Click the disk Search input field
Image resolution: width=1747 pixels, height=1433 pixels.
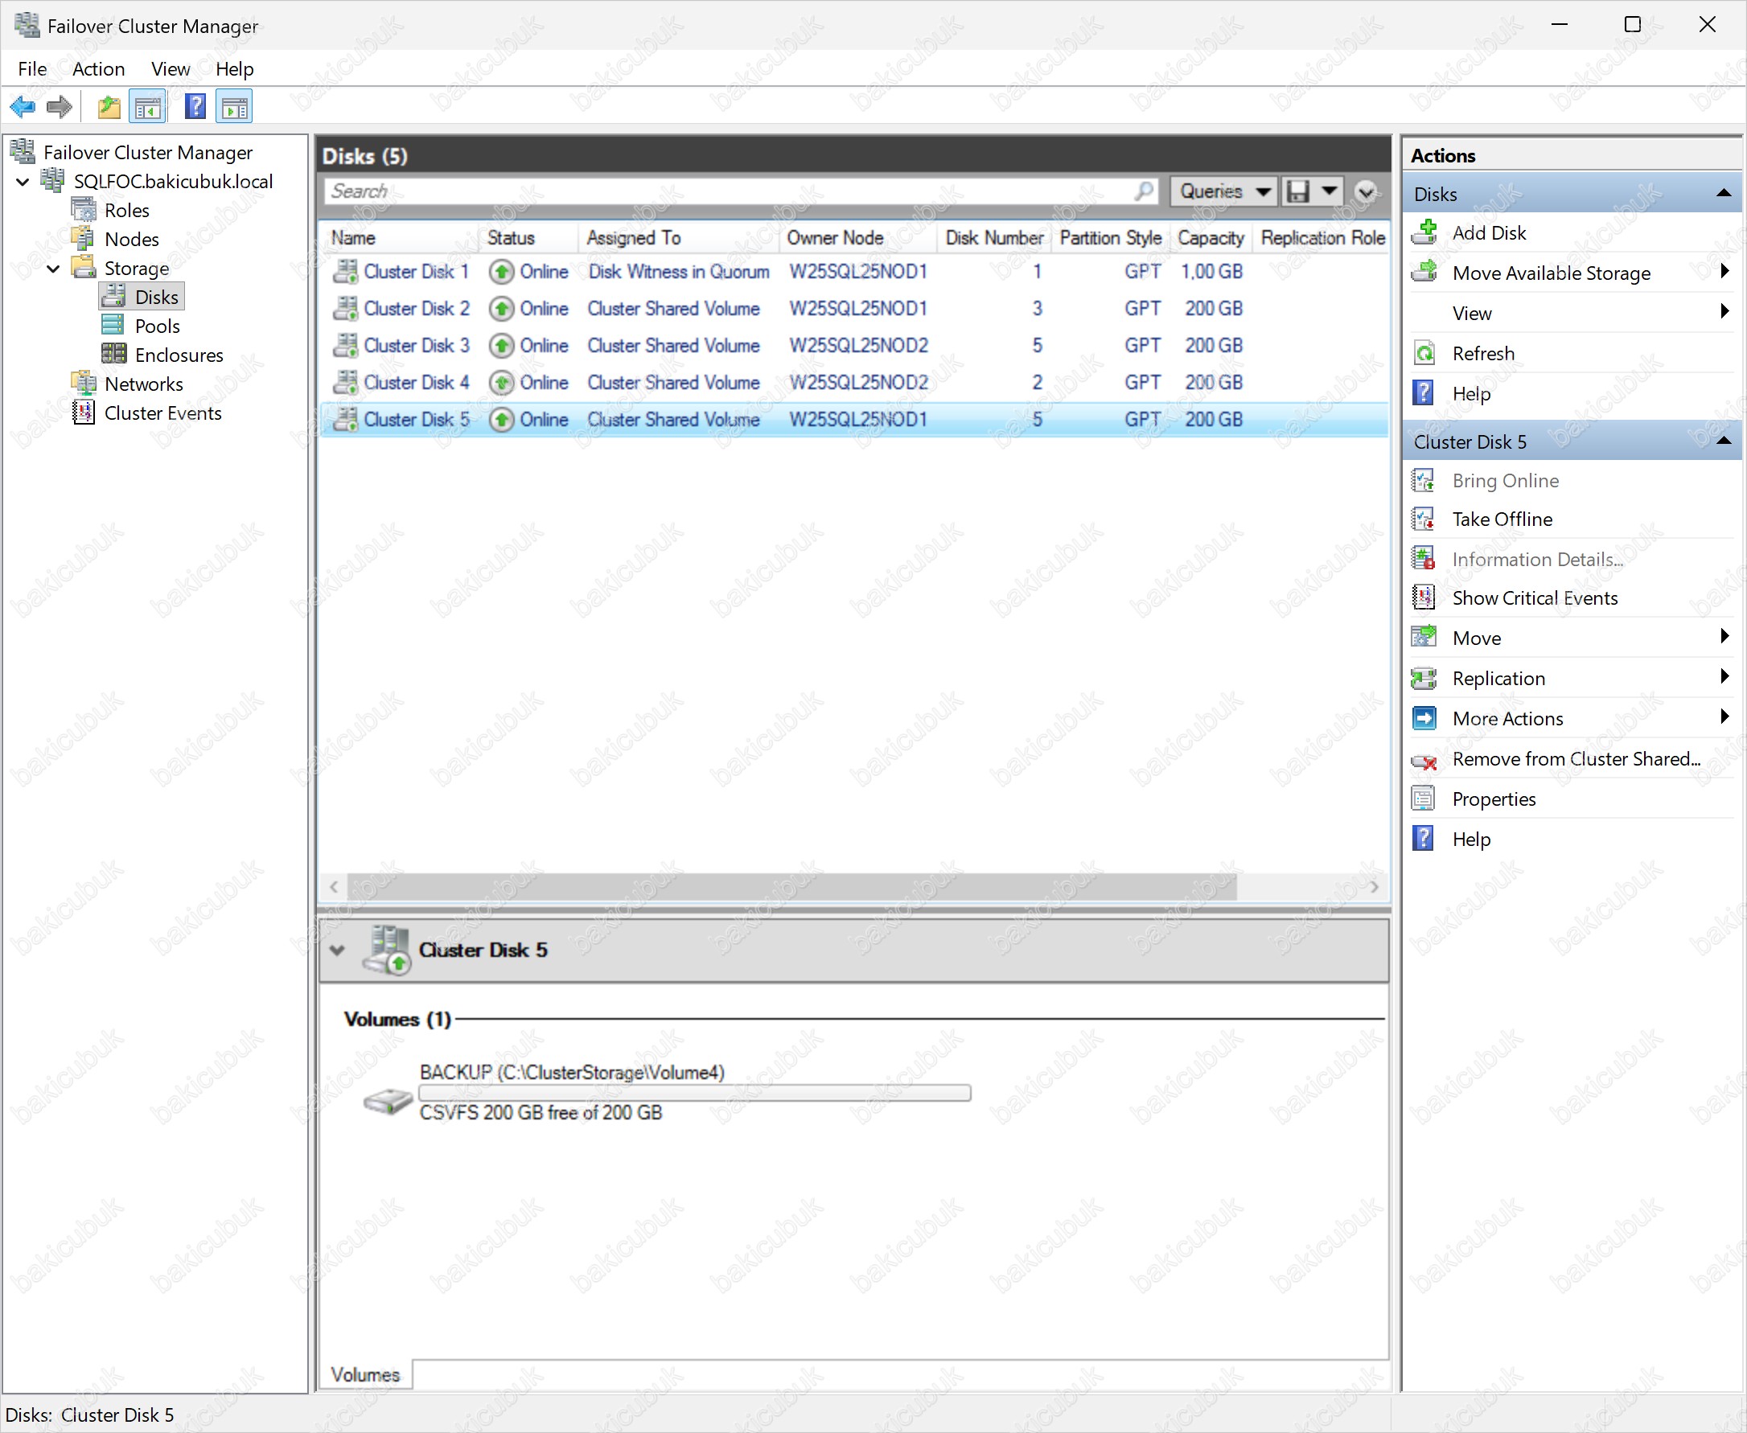point(726,191)
